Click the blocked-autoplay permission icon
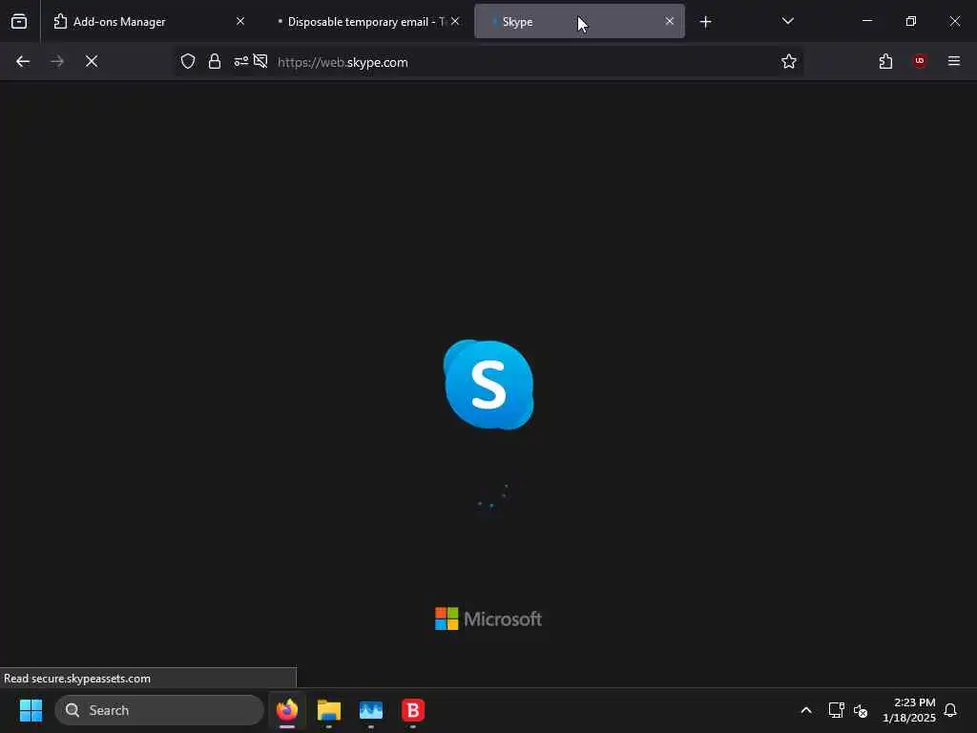Viewport: 977px width, 733px height. coord(260,61)
